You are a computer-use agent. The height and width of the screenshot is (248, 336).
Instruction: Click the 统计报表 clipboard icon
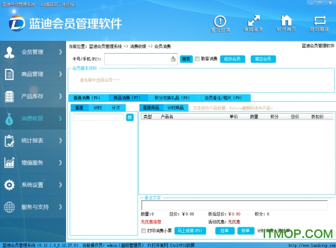9,141
